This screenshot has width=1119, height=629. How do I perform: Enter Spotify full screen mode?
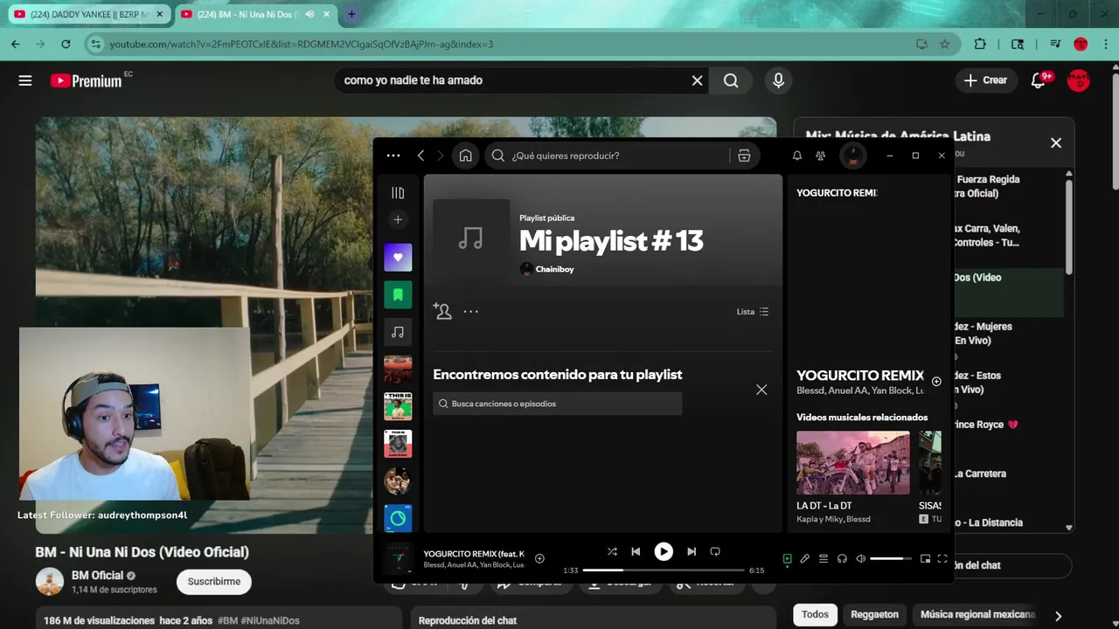tap(942, 558)
